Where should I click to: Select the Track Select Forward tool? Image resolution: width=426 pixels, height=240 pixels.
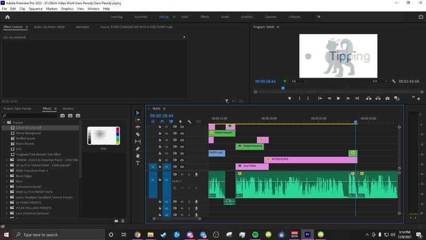pos(138,120)
